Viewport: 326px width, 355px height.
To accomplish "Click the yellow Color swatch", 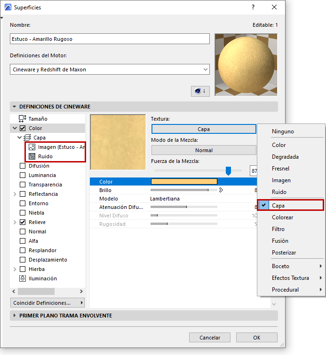I will [184, 182].
